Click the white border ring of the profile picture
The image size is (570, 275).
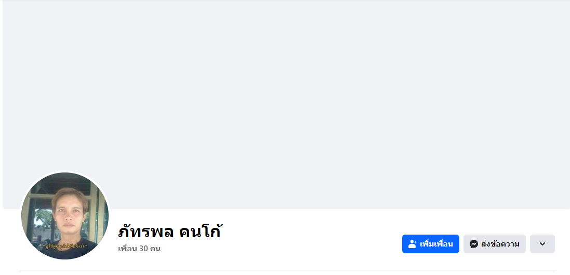pyautogui.click(x=65, y=172)
